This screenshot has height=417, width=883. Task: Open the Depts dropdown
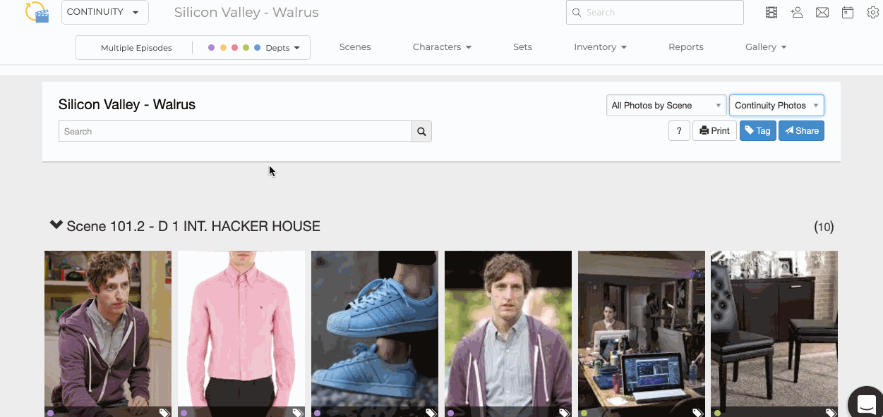[282, 48]
